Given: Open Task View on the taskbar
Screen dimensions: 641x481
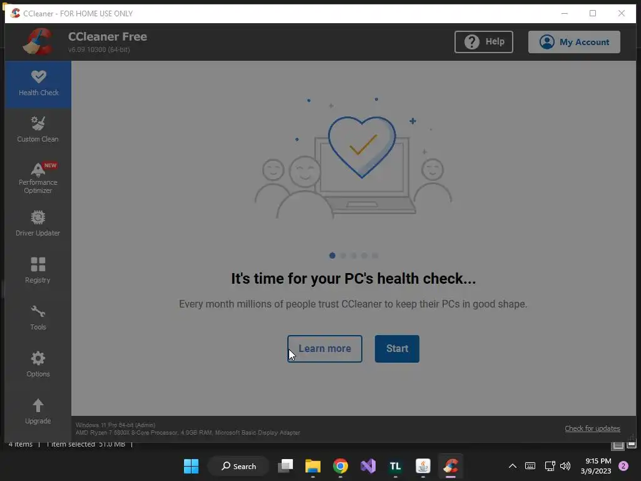Looking at the screenshot, I should click(x=285, y=466).
